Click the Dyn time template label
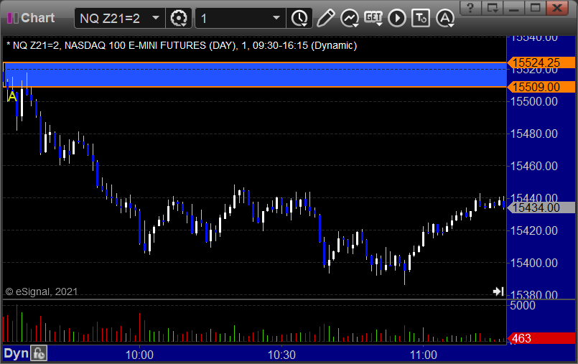Viewport: 578px width, 364px height. pos(16,353)
